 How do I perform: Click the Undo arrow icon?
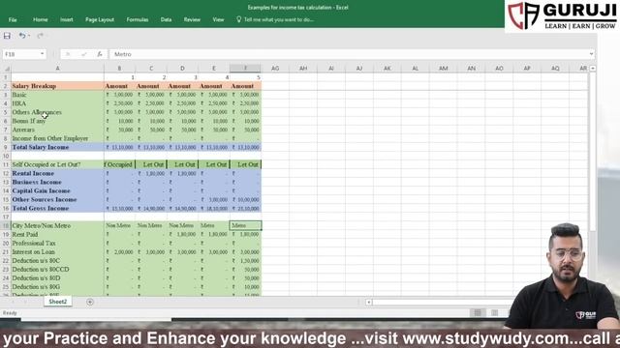click(x=21, y=36)
